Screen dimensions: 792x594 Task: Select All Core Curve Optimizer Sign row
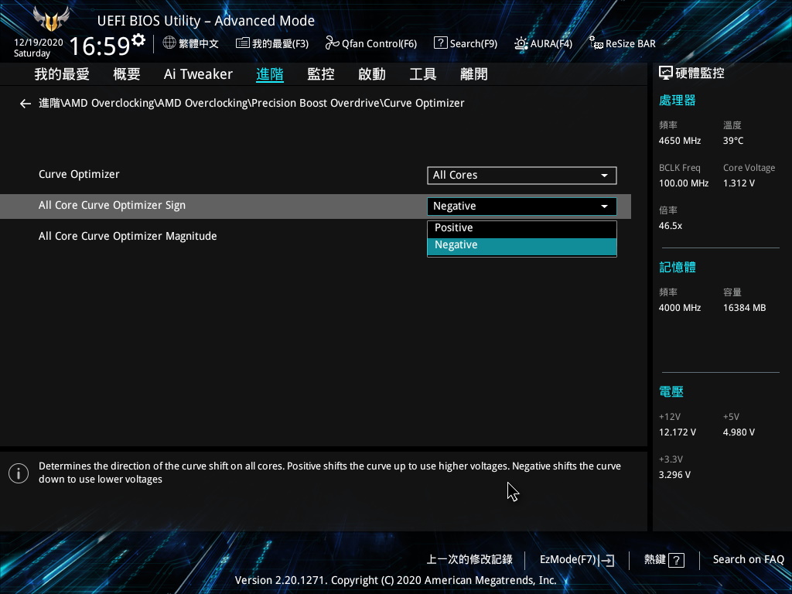[x=316, y=206]
